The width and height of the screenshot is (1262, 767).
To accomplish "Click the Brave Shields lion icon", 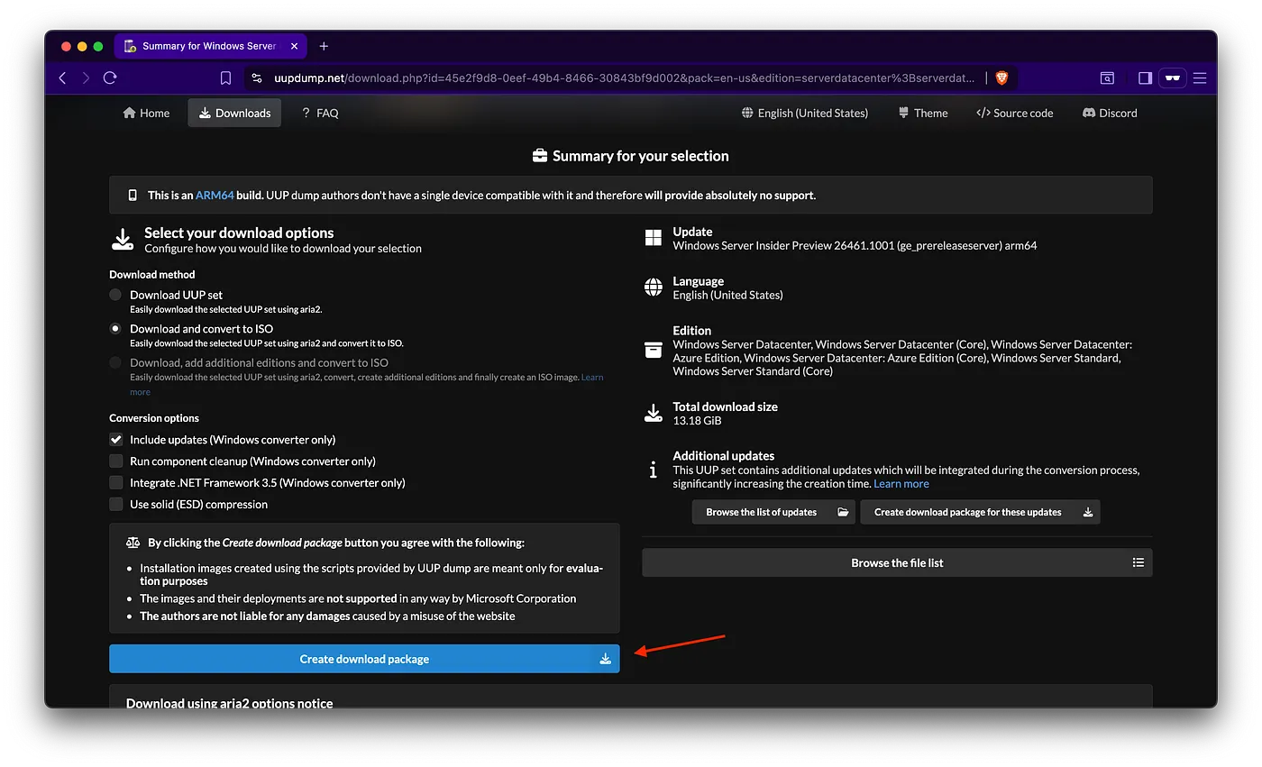I will [x=1001, y=78].
